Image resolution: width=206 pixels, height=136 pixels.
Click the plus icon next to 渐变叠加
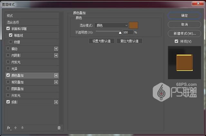[x=56, y=82]
